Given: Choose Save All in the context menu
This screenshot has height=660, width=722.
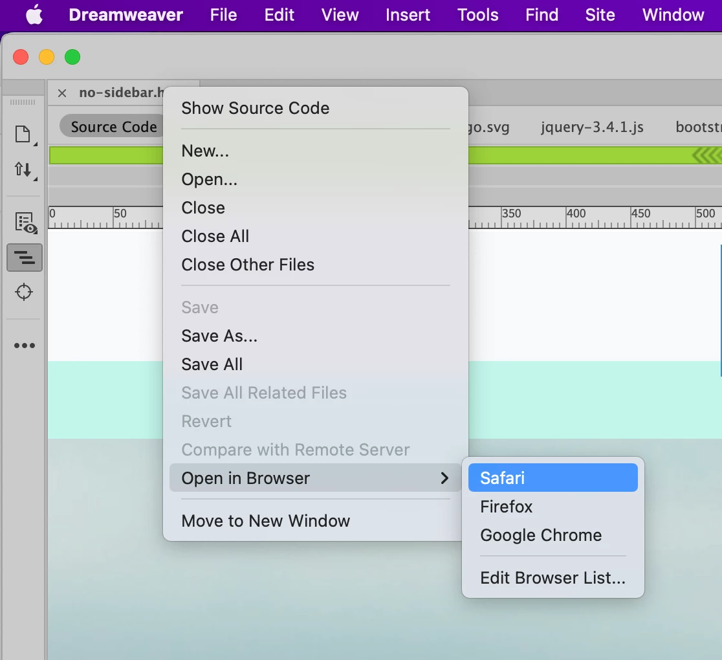Looking at the screenshot, I should coord(316,364).
